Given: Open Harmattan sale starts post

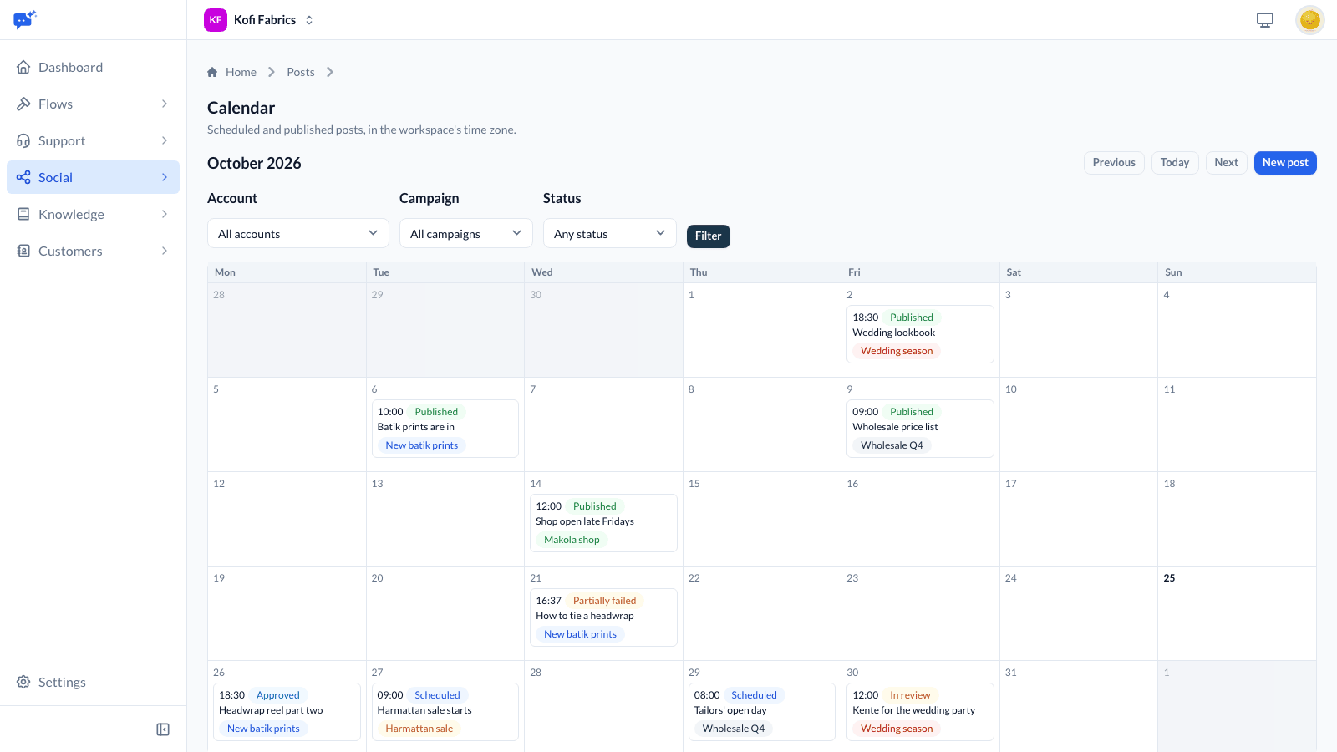Looking at the screenshot, I should click(x=445, y=712).
